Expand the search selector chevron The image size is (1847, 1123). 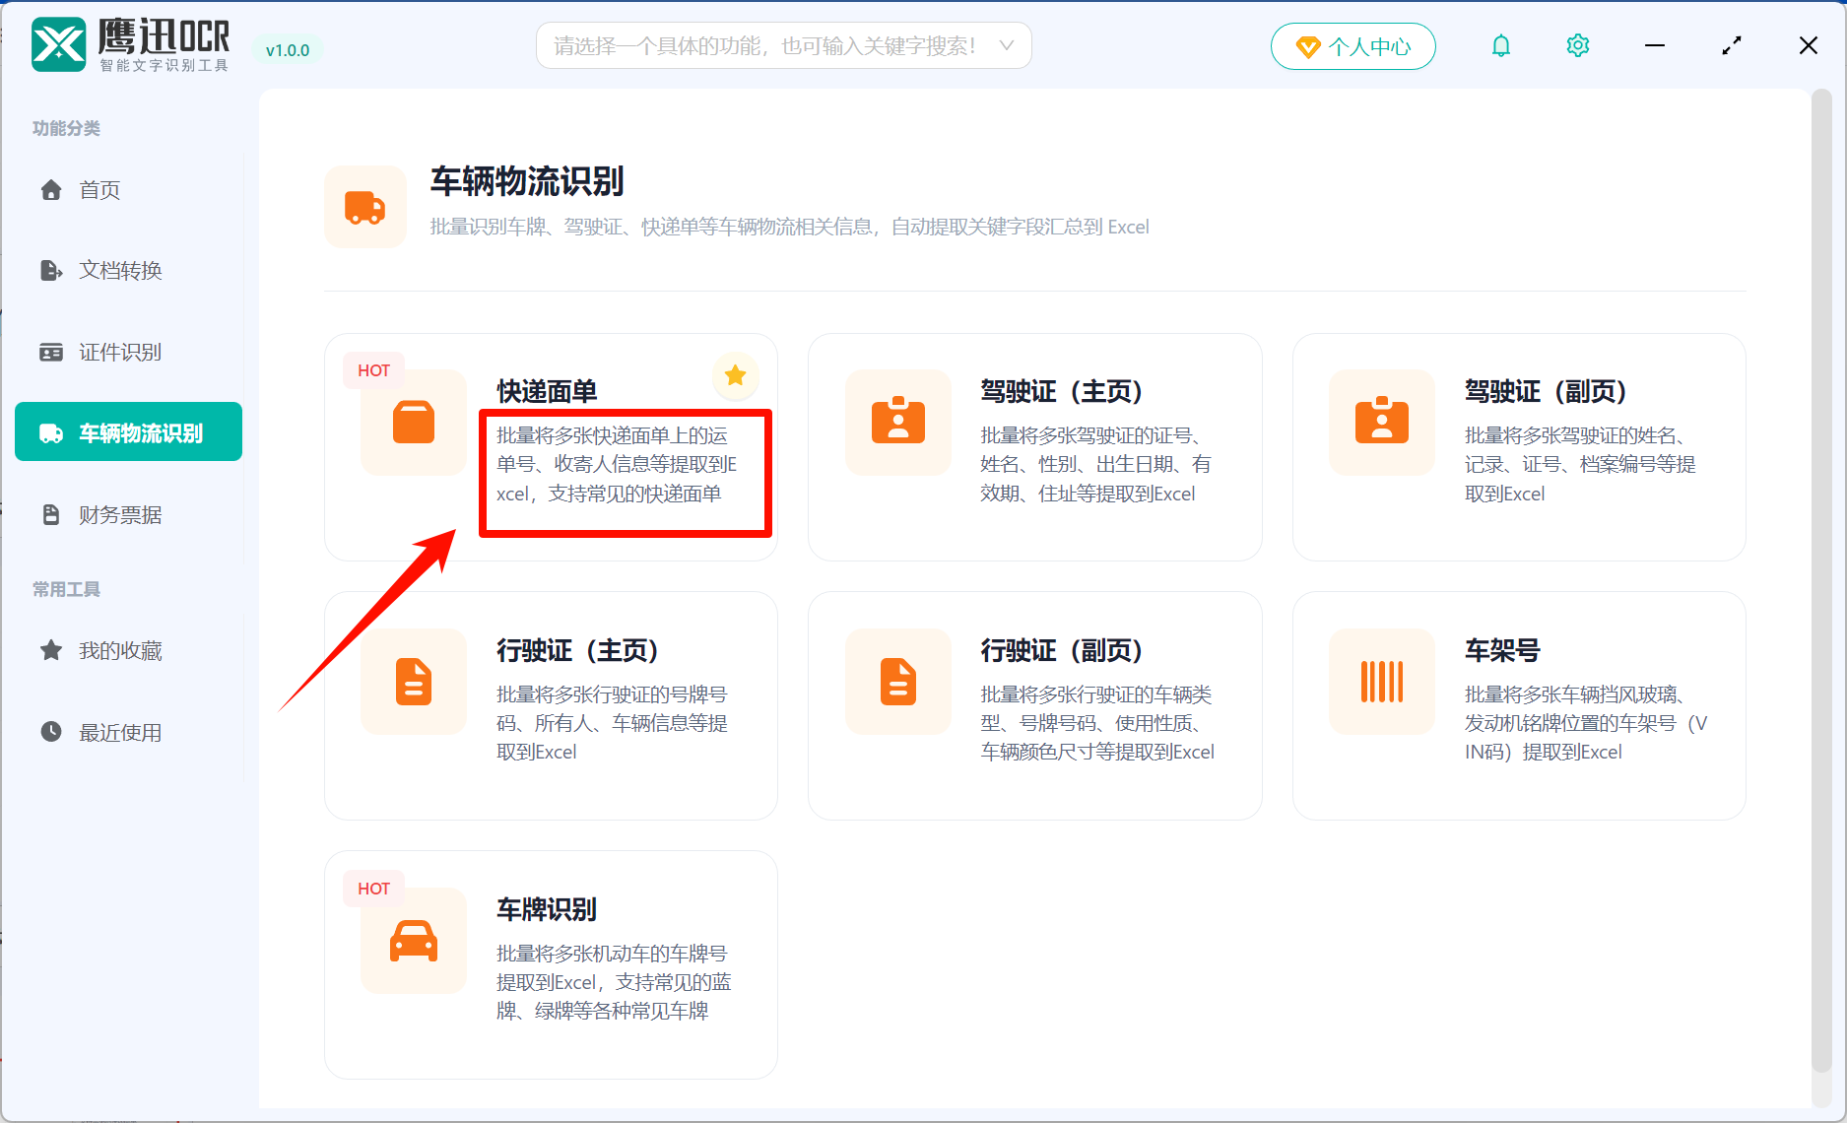(1005, 45)
